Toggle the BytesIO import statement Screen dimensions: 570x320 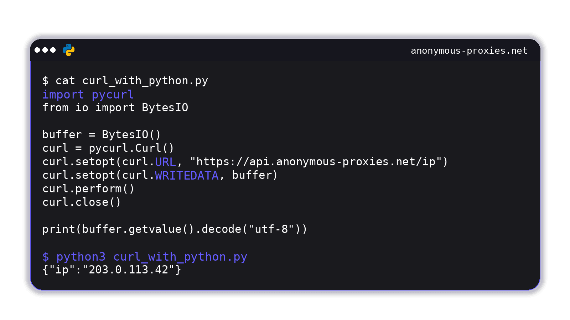click(115, 108)
